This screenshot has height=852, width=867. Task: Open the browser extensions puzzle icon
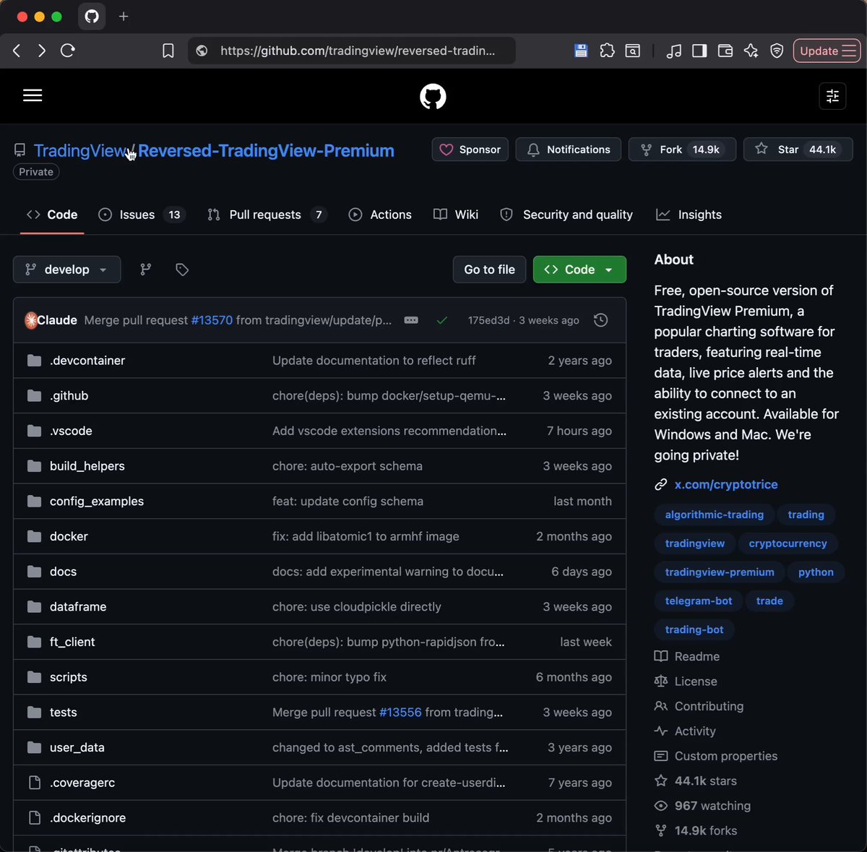[x=607, y=51]
